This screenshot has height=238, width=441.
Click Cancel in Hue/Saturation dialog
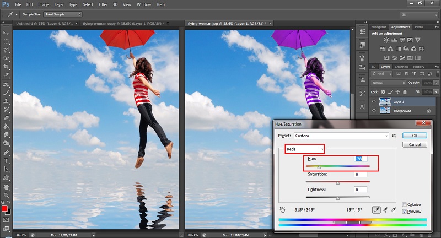[415, 144]
